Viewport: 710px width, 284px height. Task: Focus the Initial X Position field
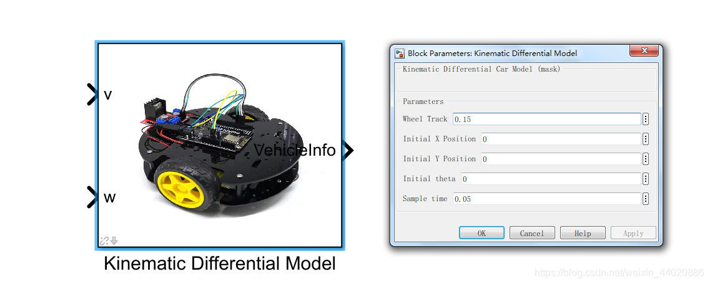(561, 139)
